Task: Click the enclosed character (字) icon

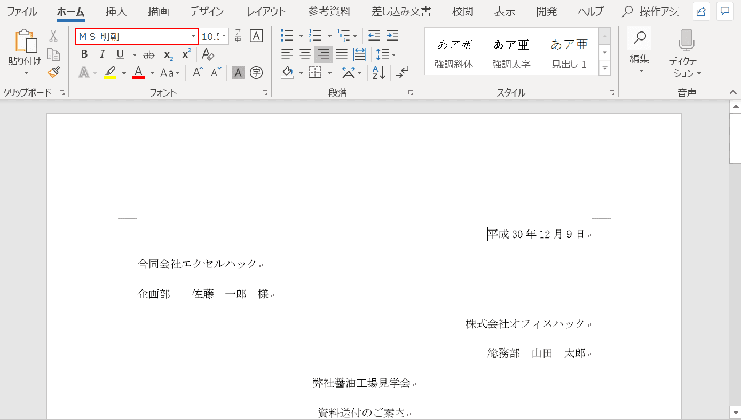Action: pos(256,73)
